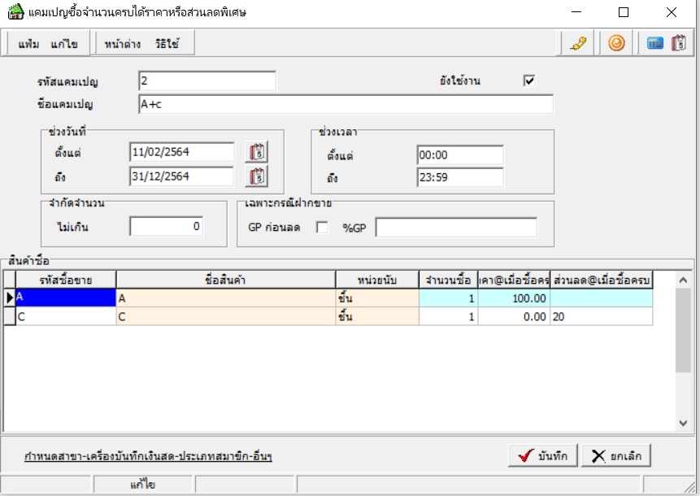Click the app icon in title bar
The height and width of the screenshot is (496, 700).
(15, 12)
